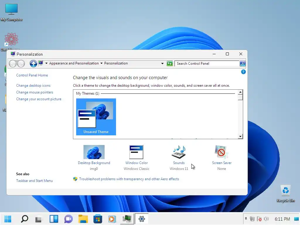Select the Unsaved Theme thumbnail
Image resolution: width=300 pixels, height=225 pixels.
[x=96, y=117]
